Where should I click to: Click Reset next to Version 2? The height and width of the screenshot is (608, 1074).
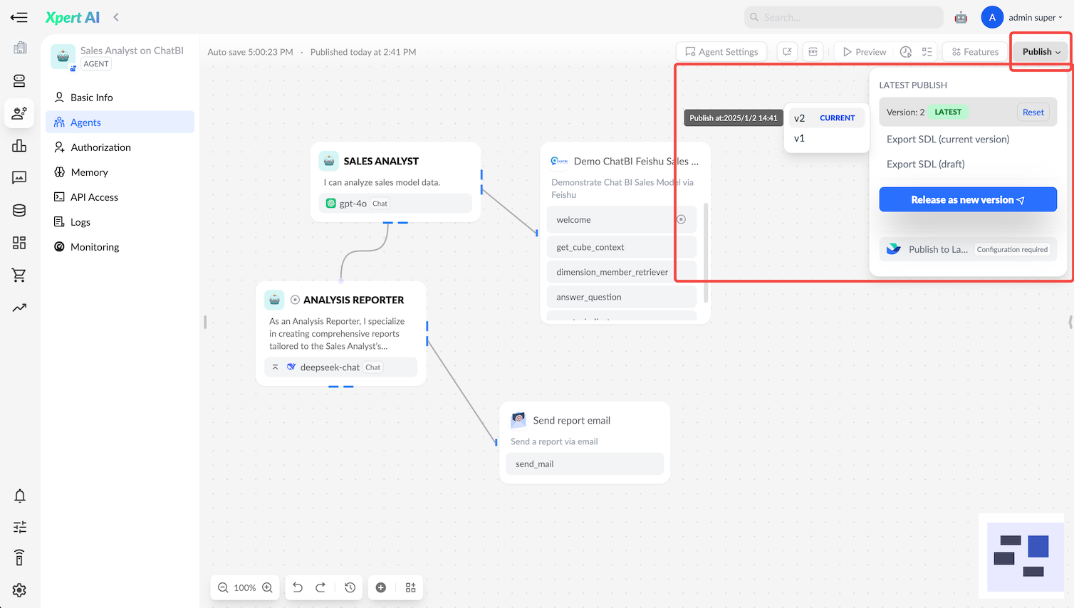1033,112
